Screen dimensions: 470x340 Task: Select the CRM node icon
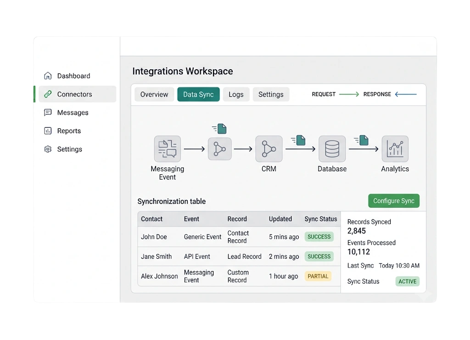coord(269,149)
